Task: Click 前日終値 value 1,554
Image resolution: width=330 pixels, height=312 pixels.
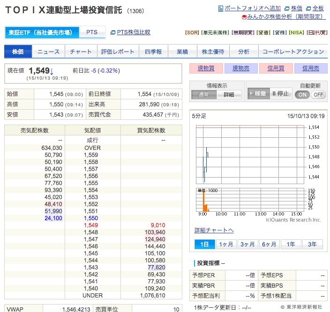Action: (144, 94)
